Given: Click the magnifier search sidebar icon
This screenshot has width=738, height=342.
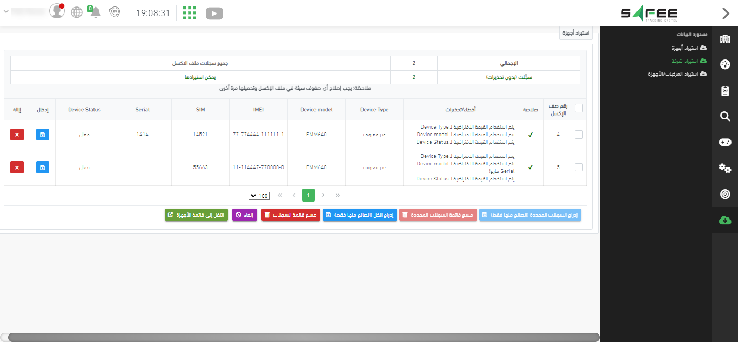Looking at the screenshot, I should click(725, 117).
